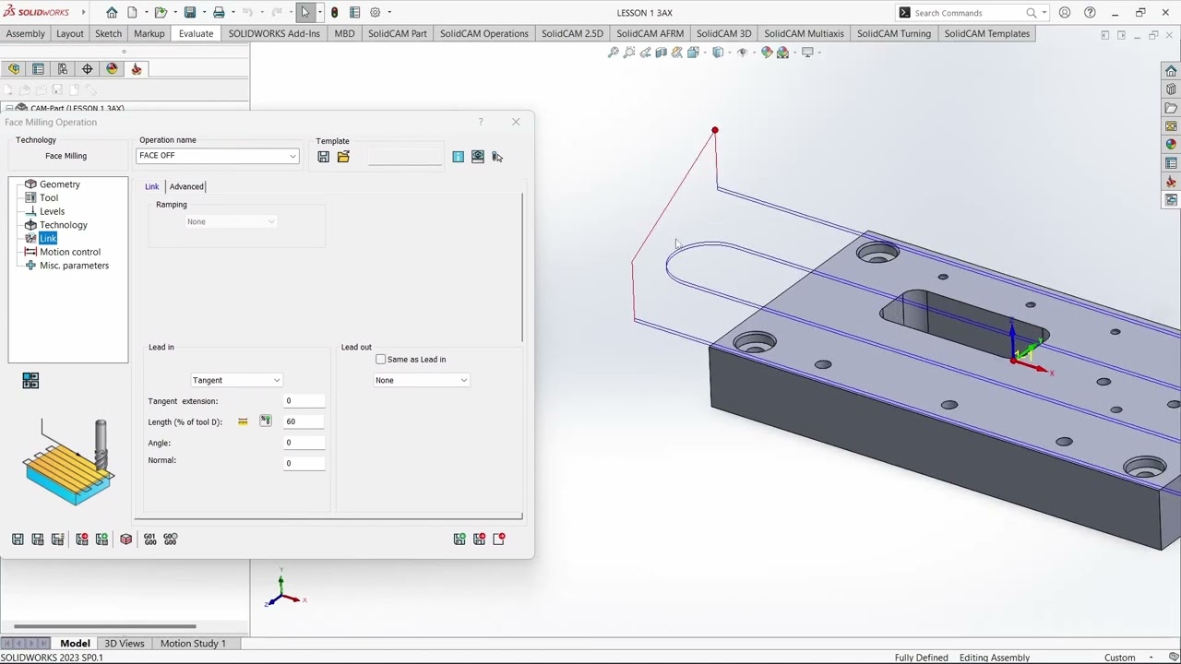Click the Zoom to Fit icon in the view toolbar
Image resolution: width=1181 pixels, height=664 pixels.
click(614, 53)
